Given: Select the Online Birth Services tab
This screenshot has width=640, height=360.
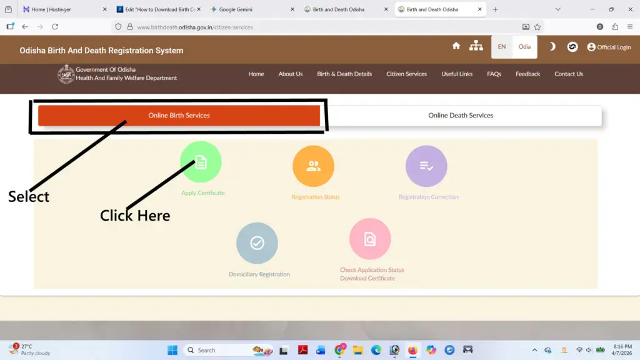Looking at the screenshot, I should click(x=179, y=116).
